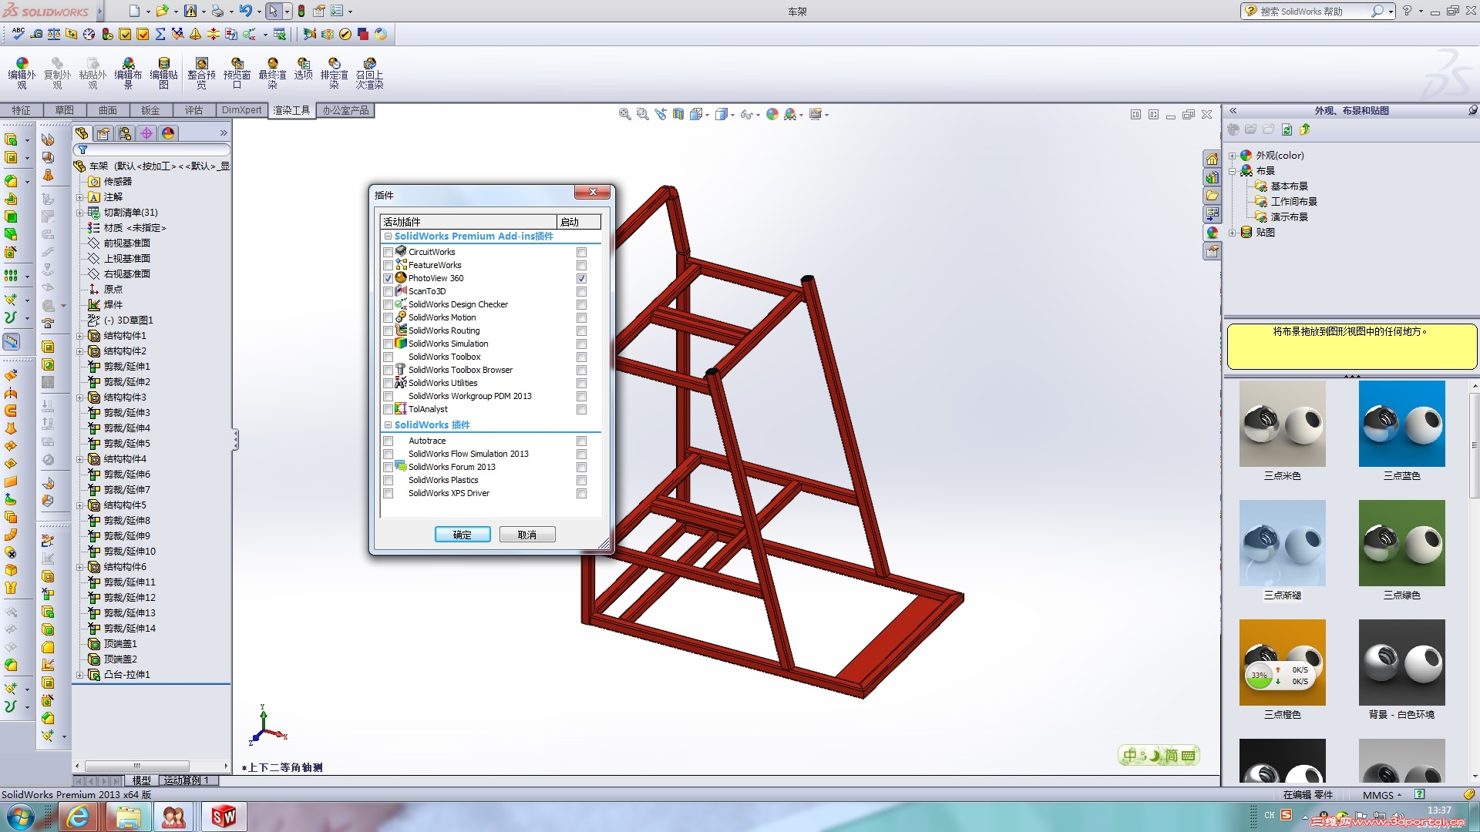Uncheck the PhotoView 360 active checkbox
The width and height of the screenshot is (1480, 832).
coord(388,279)
